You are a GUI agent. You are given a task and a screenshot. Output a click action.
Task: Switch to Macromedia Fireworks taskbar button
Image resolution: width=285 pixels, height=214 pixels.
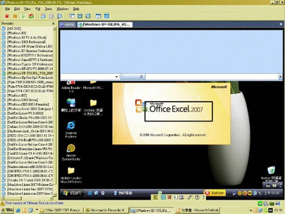pos(107,210)
